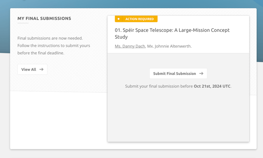Click the MY FINAL SUBMISSIONS heading
The width and height of the screenshot is (263, 158).
point(44,18)
